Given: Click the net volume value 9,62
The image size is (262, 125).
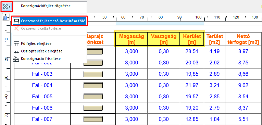Looking at the screenshot, I should (244, 85).
